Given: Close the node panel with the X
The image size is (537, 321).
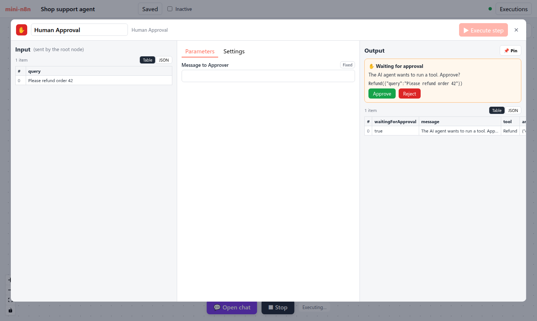Looking at the screenshot, I should click(x=516, y=30).
